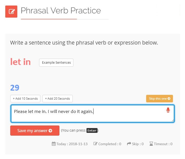Click the red pencil edit icon beside the title
Viewport: 185px width, 159px height.
(x=11, y=12)
